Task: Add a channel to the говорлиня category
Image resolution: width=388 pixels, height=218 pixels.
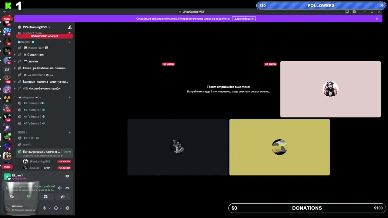Action: pyautogui.click(x=70, y=97)
